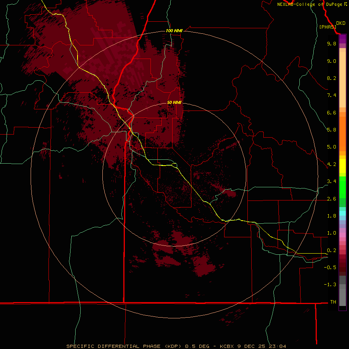Click the 1.0 scale value
Viewport: 349px width, 349px height.
coord(332,233)
